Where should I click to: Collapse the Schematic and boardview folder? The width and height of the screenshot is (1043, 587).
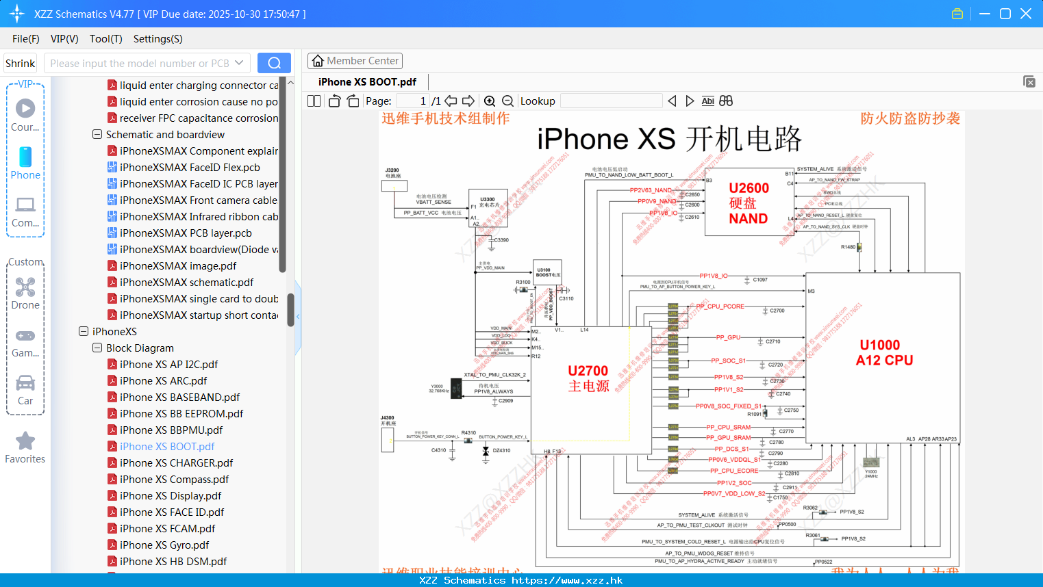[97, 134]
